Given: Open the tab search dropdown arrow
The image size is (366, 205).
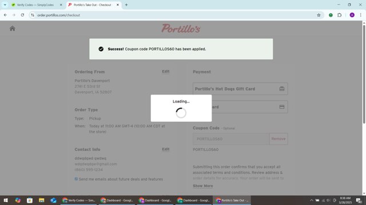Looking at the screenshot, I should [5, 5].
